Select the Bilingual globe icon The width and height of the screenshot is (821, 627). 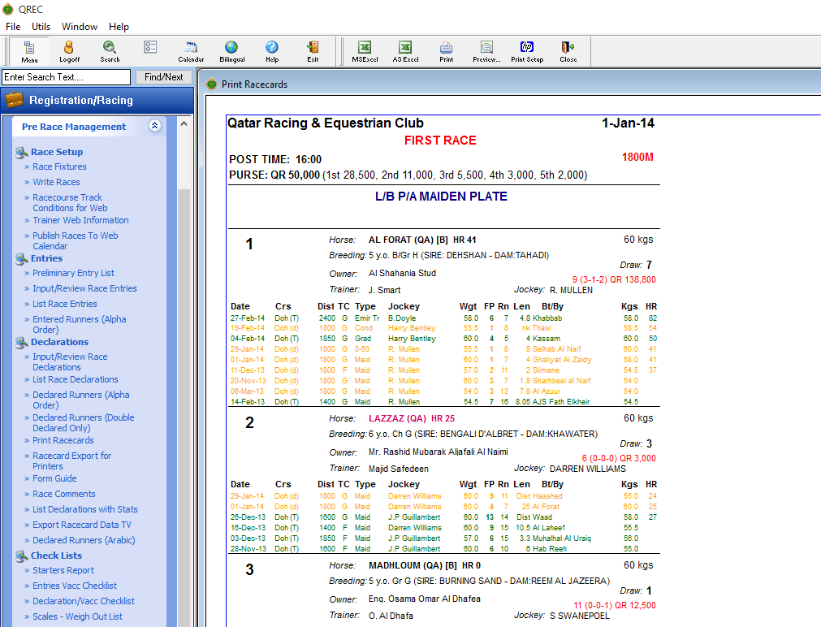coord(232,51)
